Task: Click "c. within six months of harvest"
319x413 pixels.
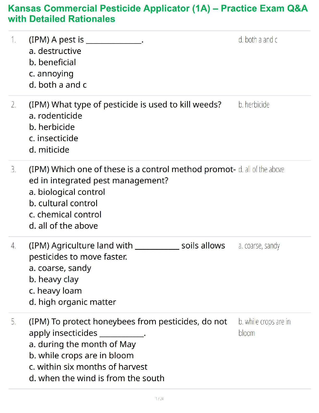Action: 88,367
